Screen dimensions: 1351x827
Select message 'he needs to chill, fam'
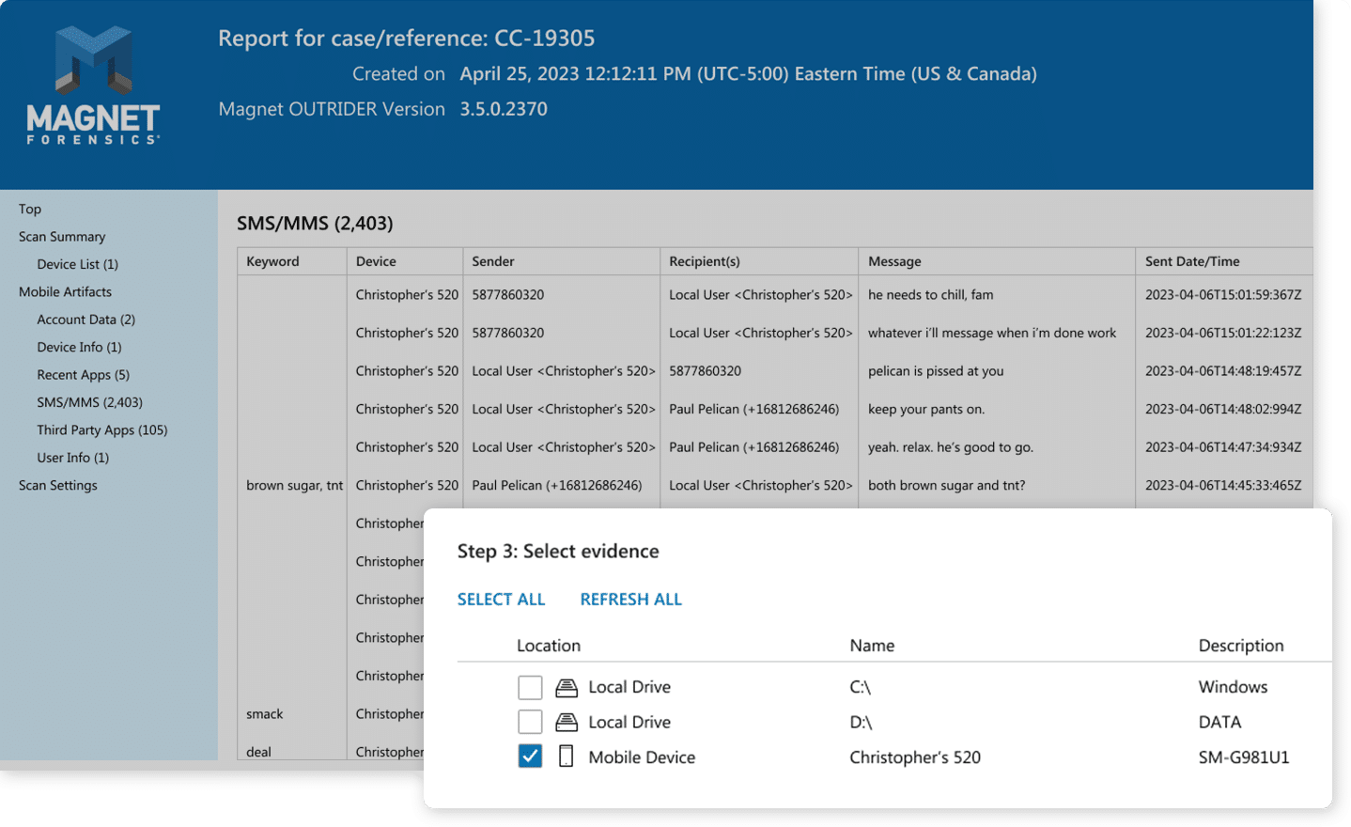tap(930, 295)
